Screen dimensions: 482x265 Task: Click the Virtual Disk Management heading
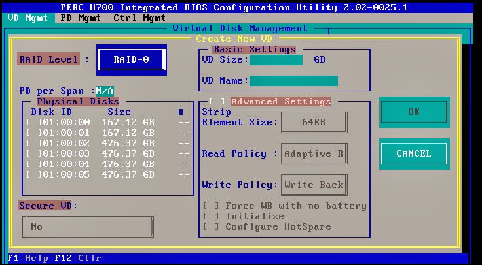coord(240,29)
